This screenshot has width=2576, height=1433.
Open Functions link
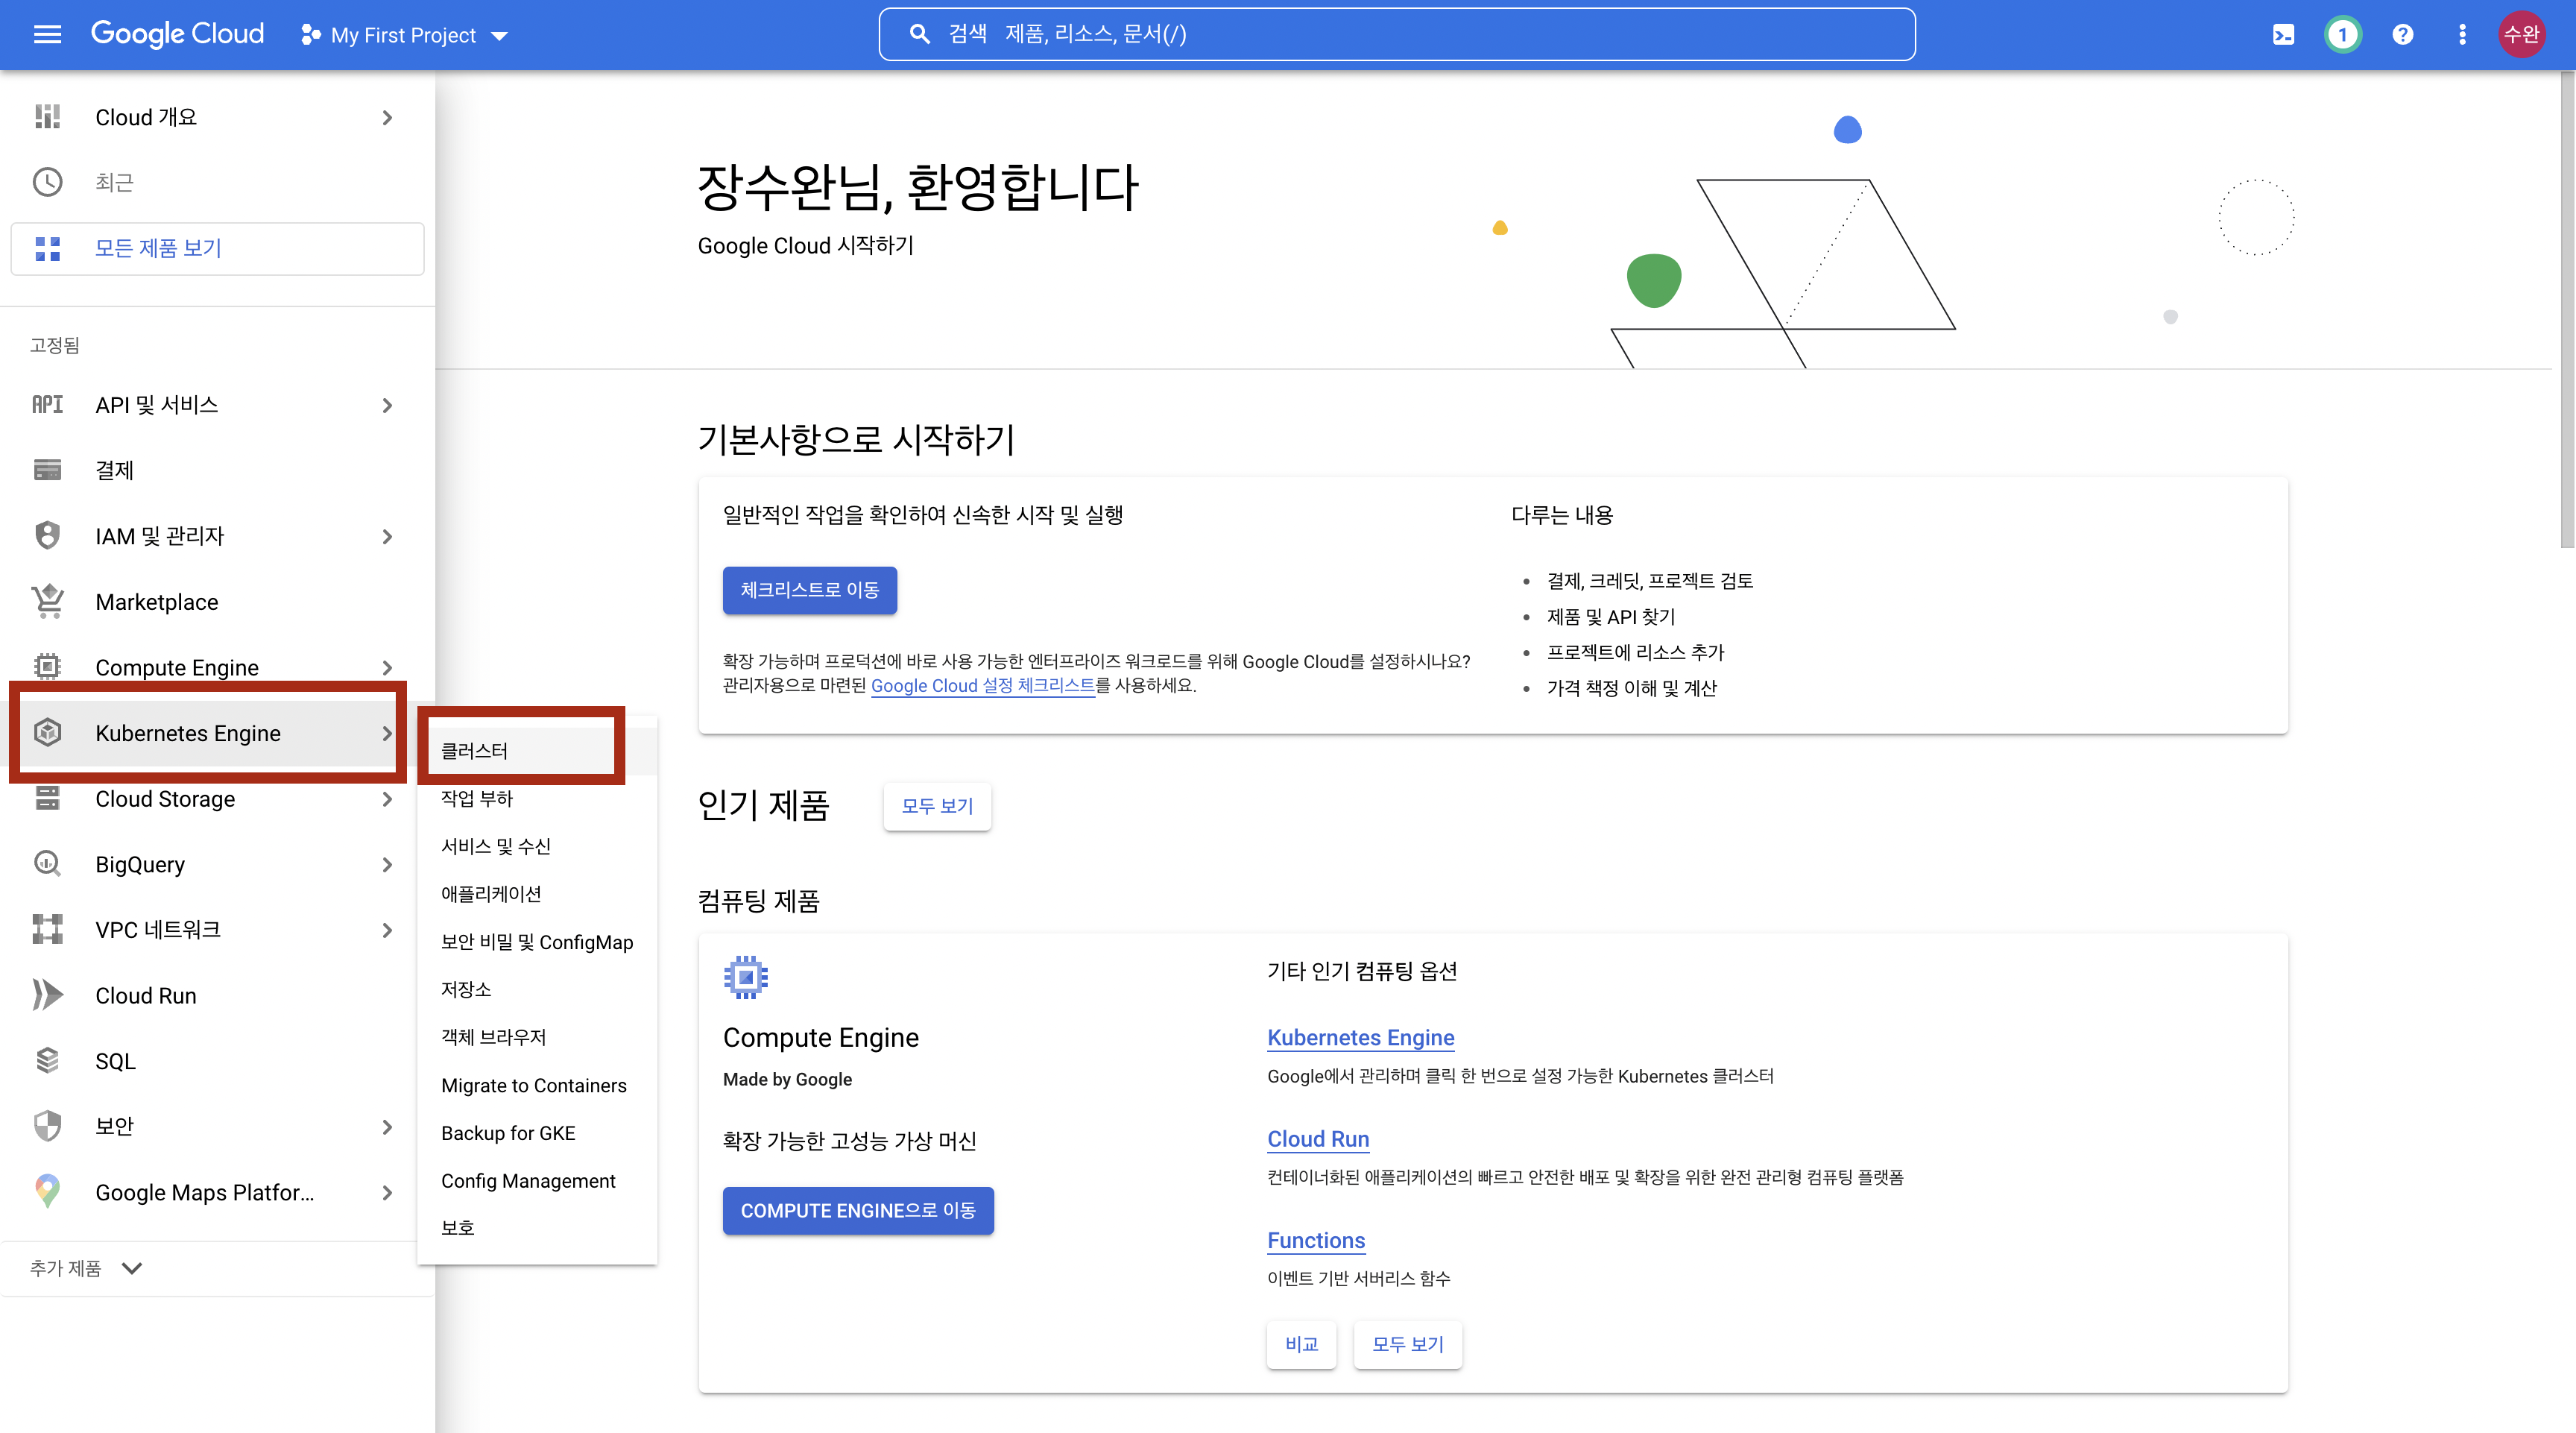(1316, 1240)
